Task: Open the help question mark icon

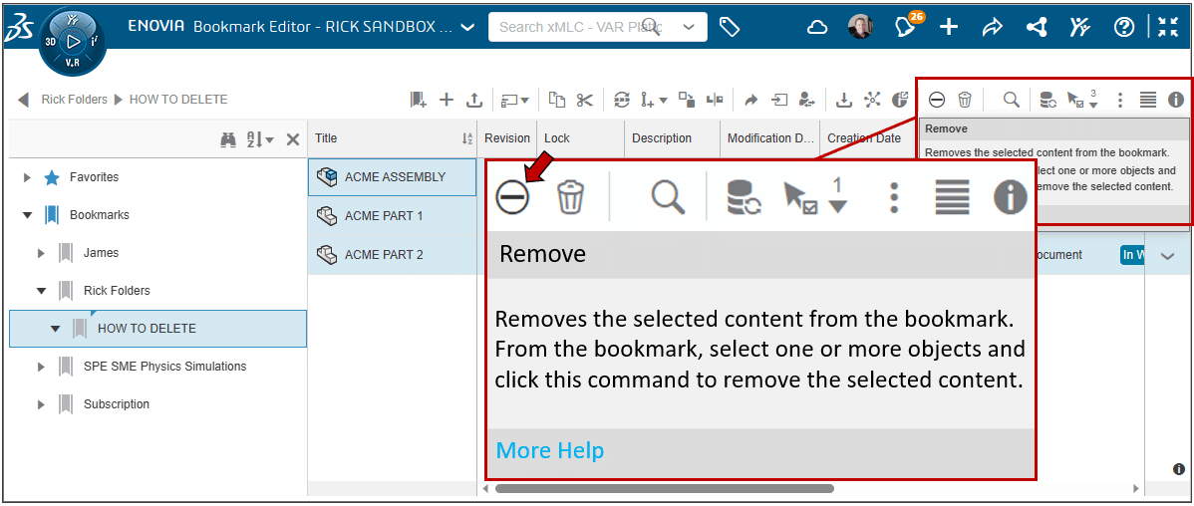Action: point(1124,28)
